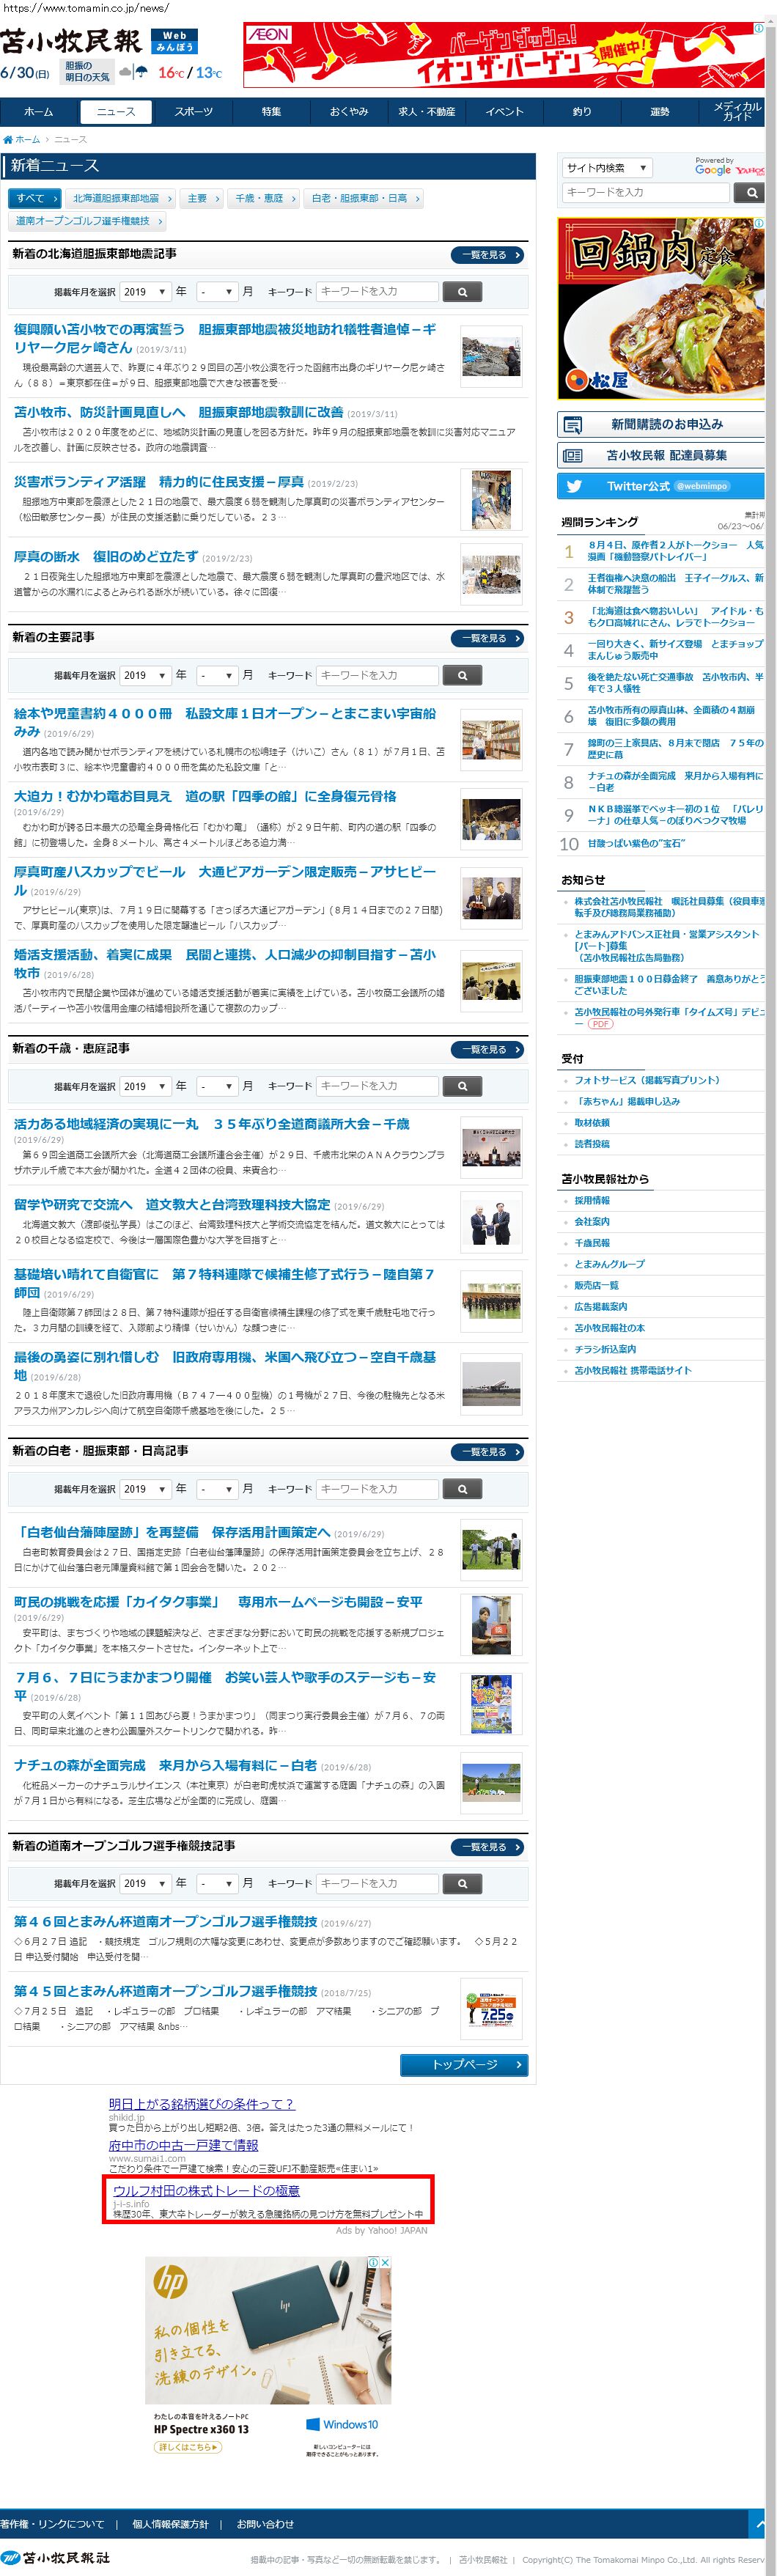Click the newspaper subscription (新聞購読) icon
Viewport: 777px width, 2576px height.
coord(573,425)
